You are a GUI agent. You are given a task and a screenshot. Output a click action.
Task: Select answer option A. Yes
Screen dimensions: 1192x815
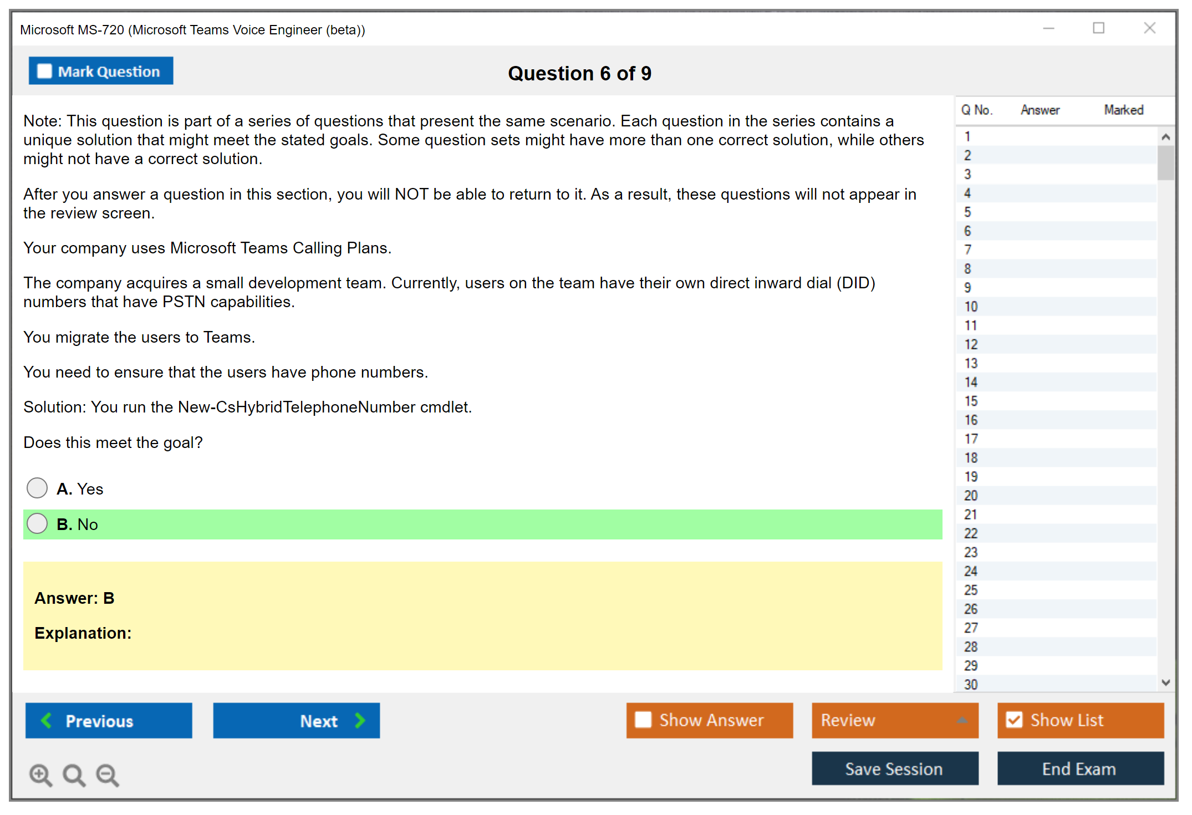pyautogui.click(x=37, y=488)
